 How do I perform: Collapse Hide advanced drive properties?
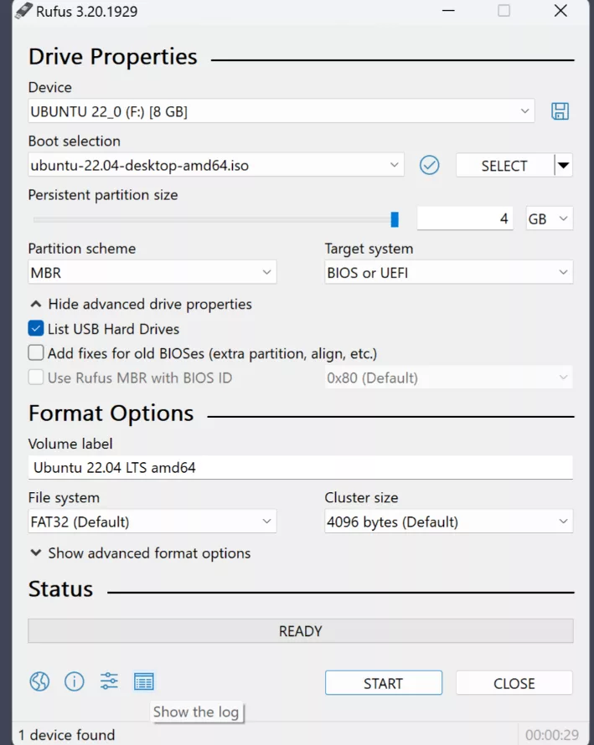coord(140,305)
